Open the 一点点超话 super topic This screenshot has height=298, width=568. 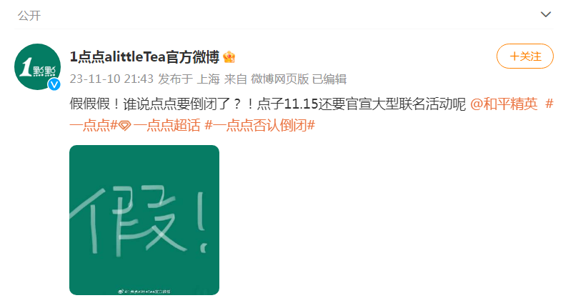(166, 125)
